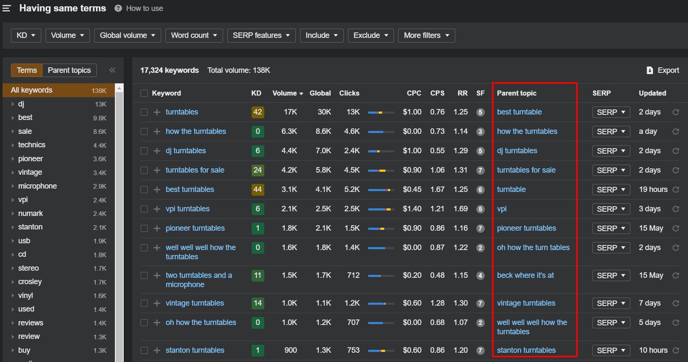Image resolution: width=688 pixels, height=362 pixels.
Task: Refresh the 'stanton turntables' row data
Action: point(676,351)
